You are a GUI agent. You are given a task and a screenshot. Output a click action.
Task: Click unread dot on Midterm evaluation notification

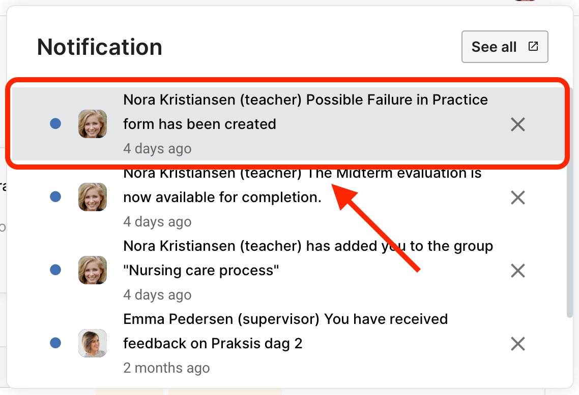click(x=55, y=197)
